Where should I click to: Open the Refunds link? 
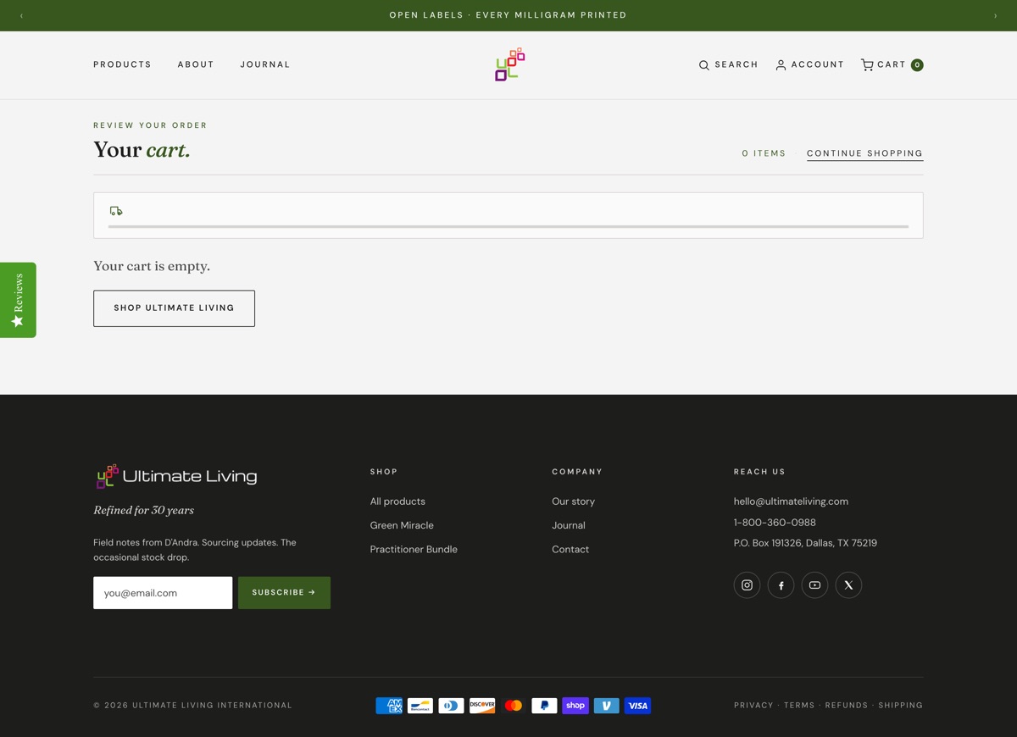(x=847, y=705)
